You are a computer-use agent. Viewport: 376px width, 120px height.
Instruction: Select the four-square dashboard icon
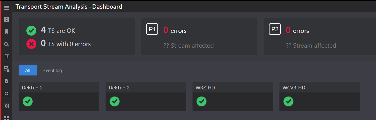pos(7,93)
